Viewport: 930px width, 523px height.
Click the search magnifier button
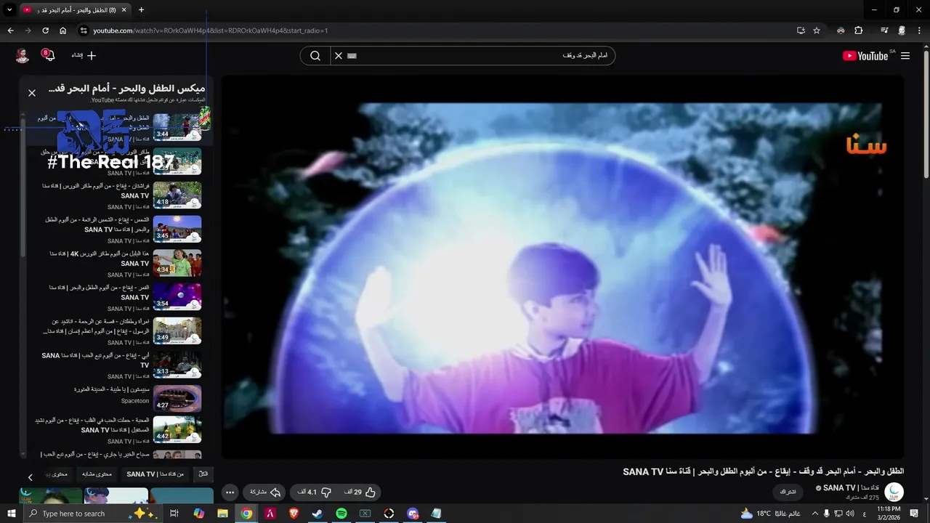pos(315,56)
